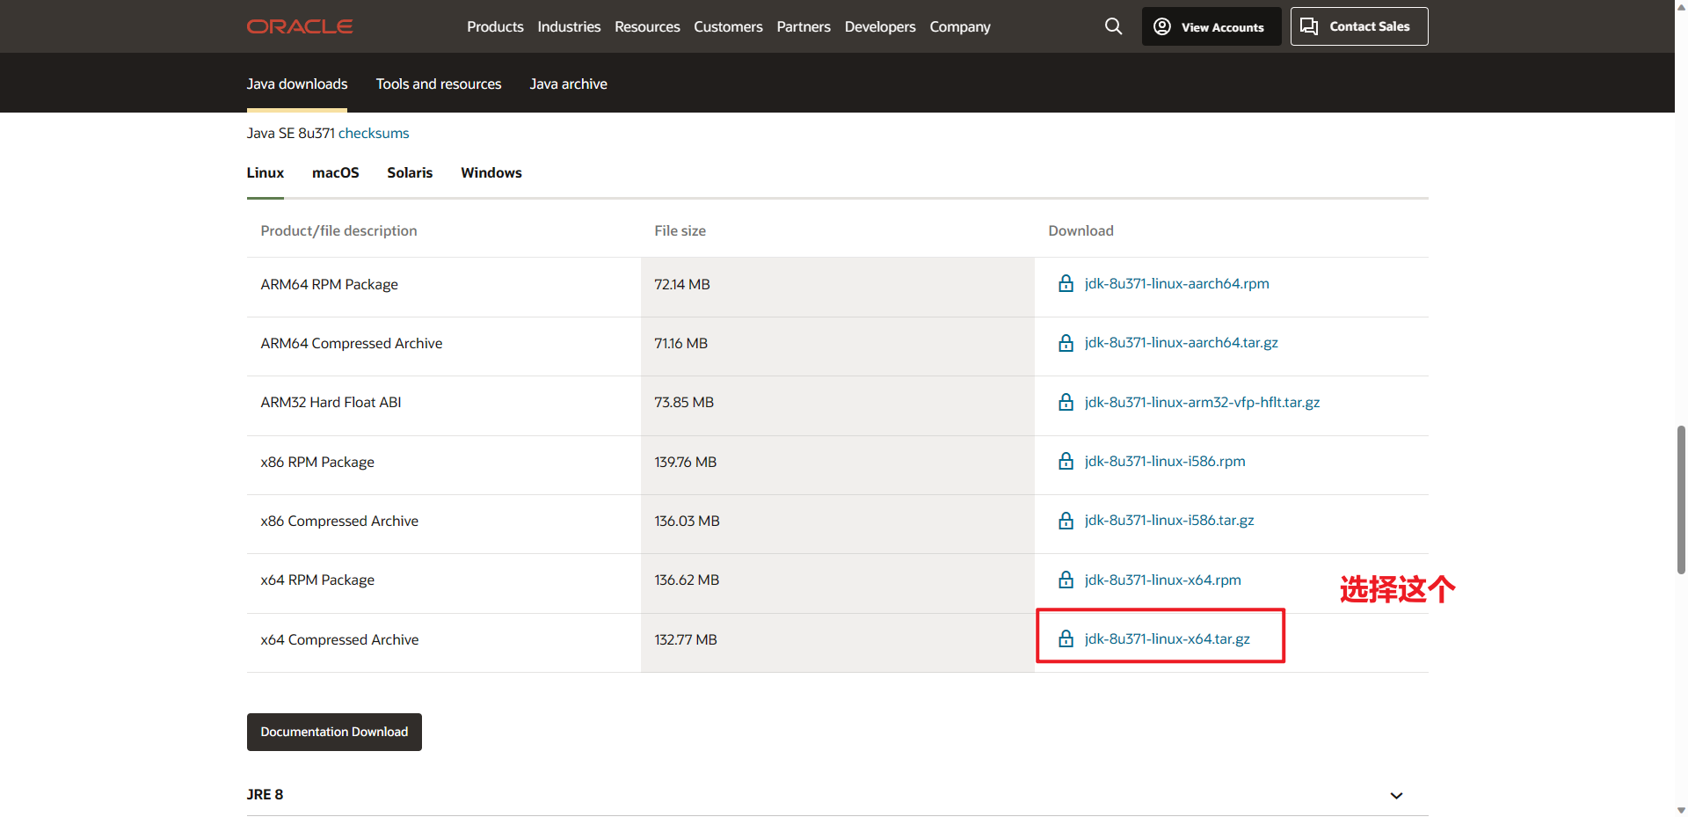This screenshot has width=1688, height=817.
Task: Click the 71.16 MB file size
Action: click(680, 343)
